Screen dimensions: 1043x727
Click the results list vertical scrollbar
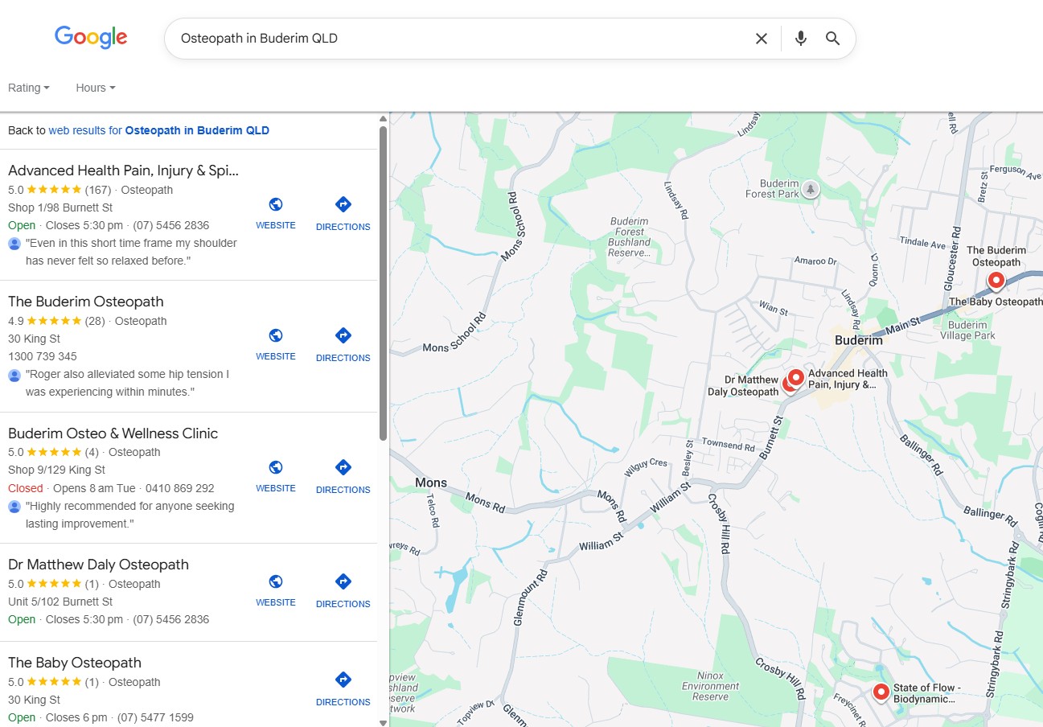tap(383, 281)
